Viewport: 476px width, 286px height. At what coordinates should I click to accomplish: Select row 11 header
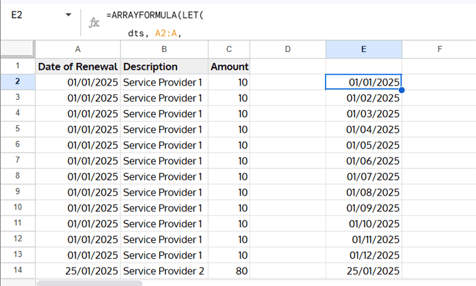pos(18,224)
